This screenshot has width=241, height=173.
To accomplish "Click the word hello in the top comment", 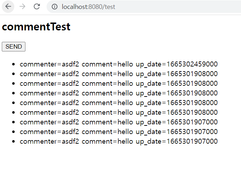I will 125,64.
